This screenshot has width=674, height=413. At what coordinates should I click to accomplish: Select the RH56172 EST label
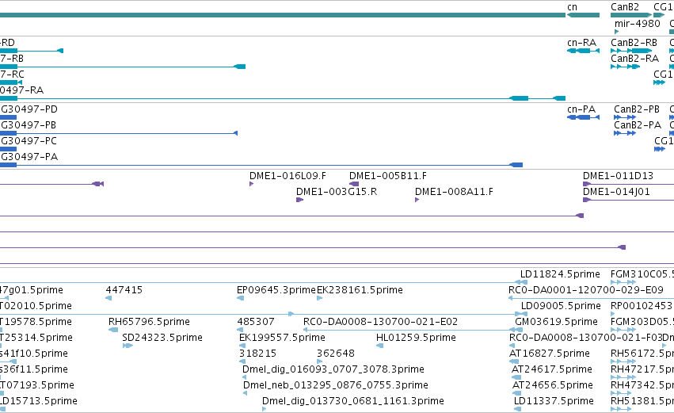pos(642,354)
